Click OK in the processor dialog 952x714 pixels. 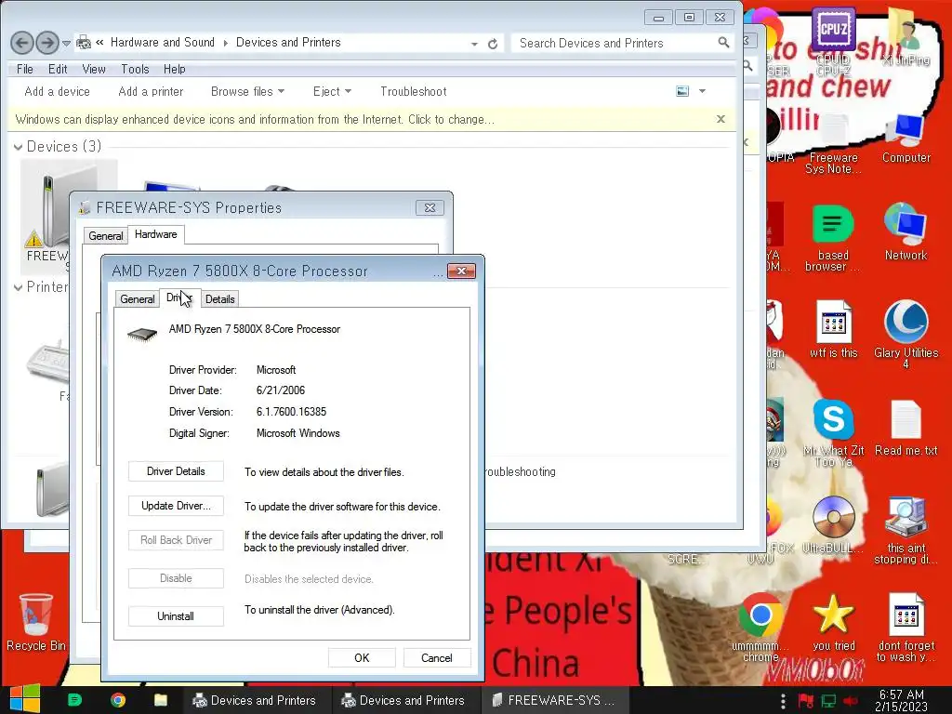[x=362, y=658]
